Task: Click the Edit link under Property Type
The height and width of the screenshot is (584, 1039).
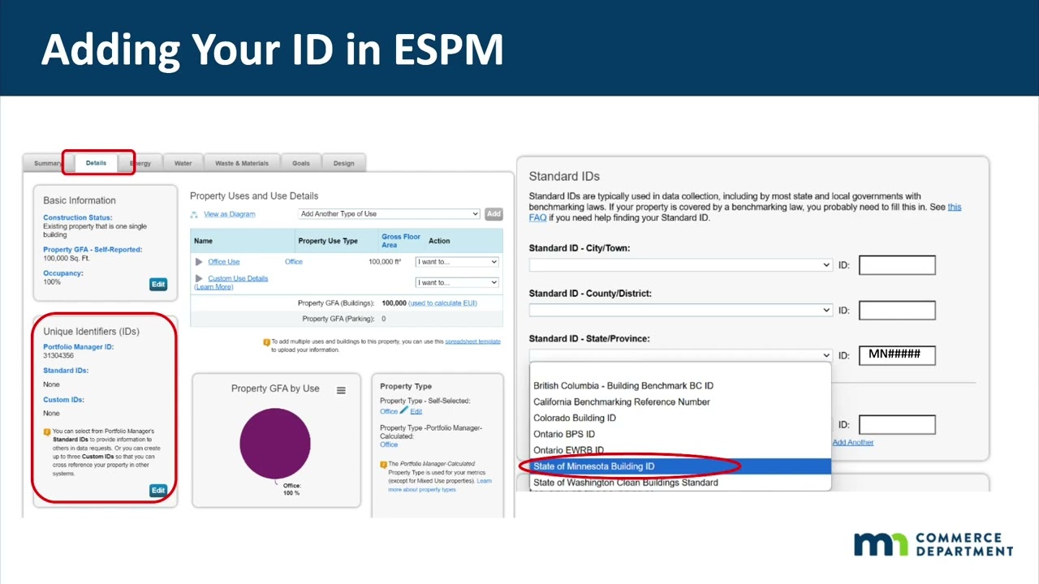Action: click(416, 411)
